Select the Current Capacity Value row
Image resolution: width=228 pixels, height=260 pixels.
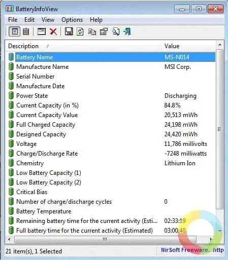click(x=112, y=115)
